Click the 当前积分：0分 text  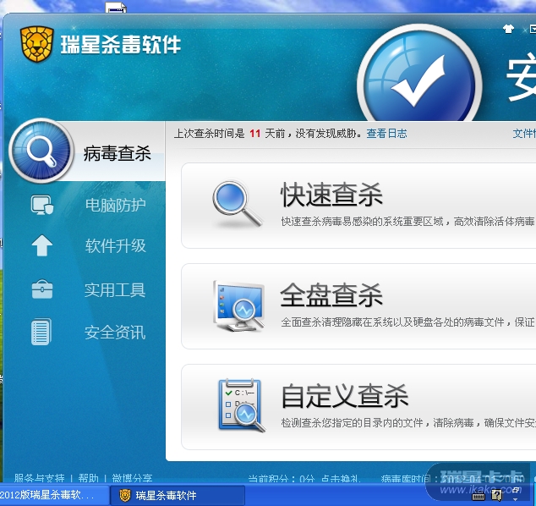click(281, 478)
